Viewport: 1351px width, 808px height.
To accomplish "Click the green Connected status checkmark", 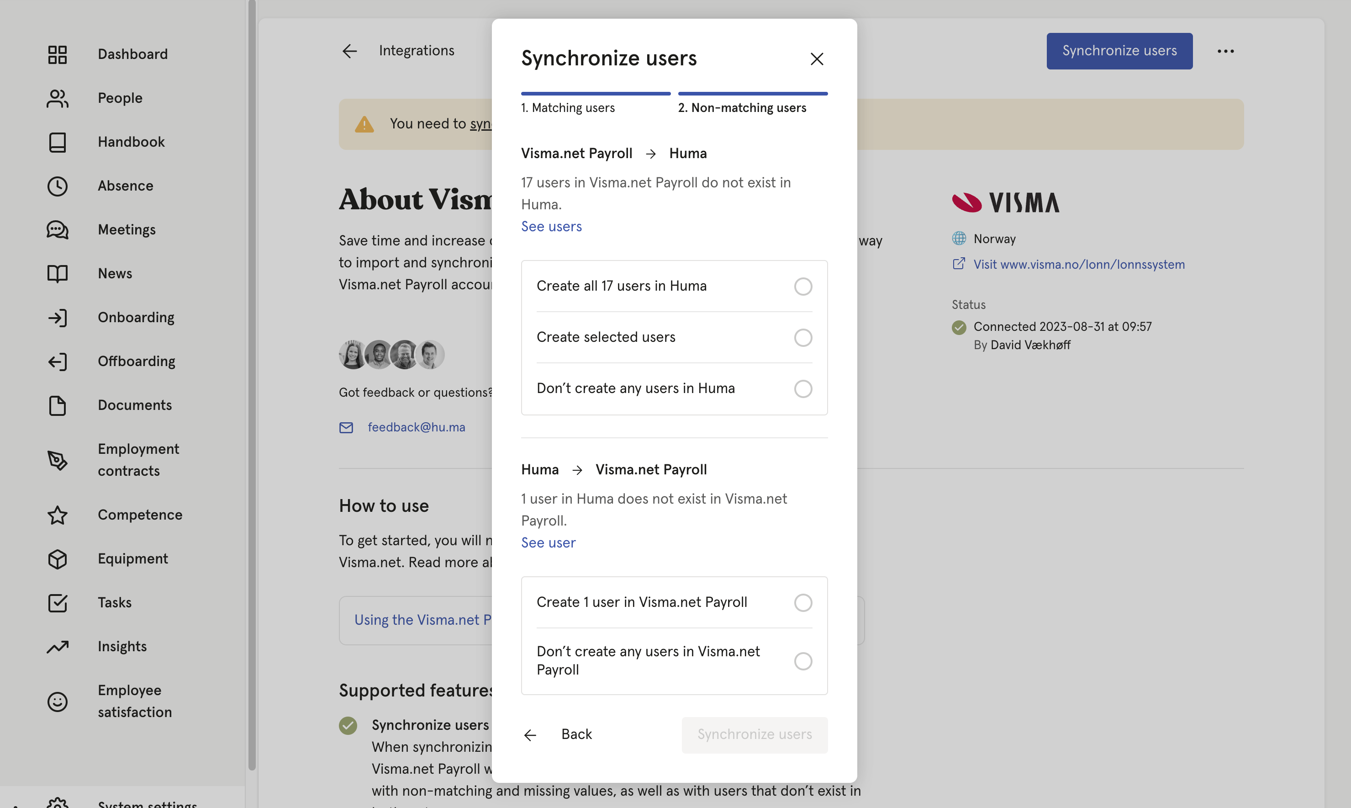I will pyautogui.click(x=959, y=327).
